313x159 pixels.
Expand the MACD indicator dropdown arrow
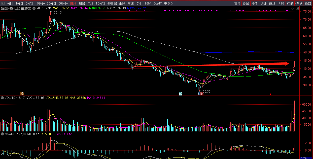pos(3,134)
